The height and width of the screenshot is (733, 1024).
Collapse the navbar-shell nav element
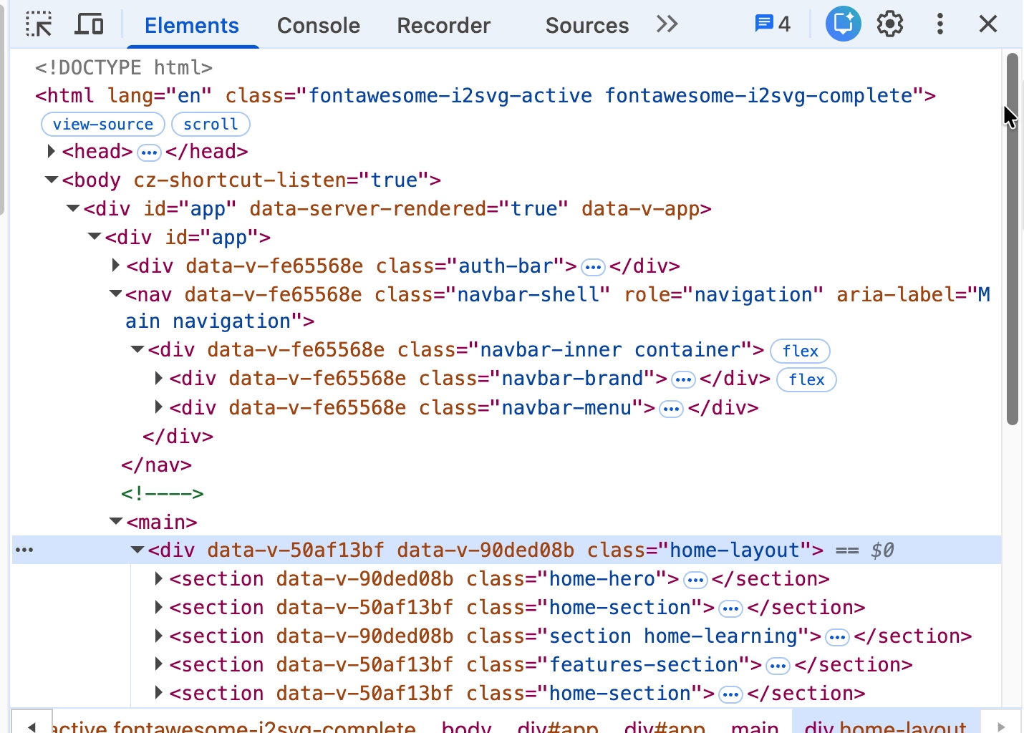coord(116,293)
